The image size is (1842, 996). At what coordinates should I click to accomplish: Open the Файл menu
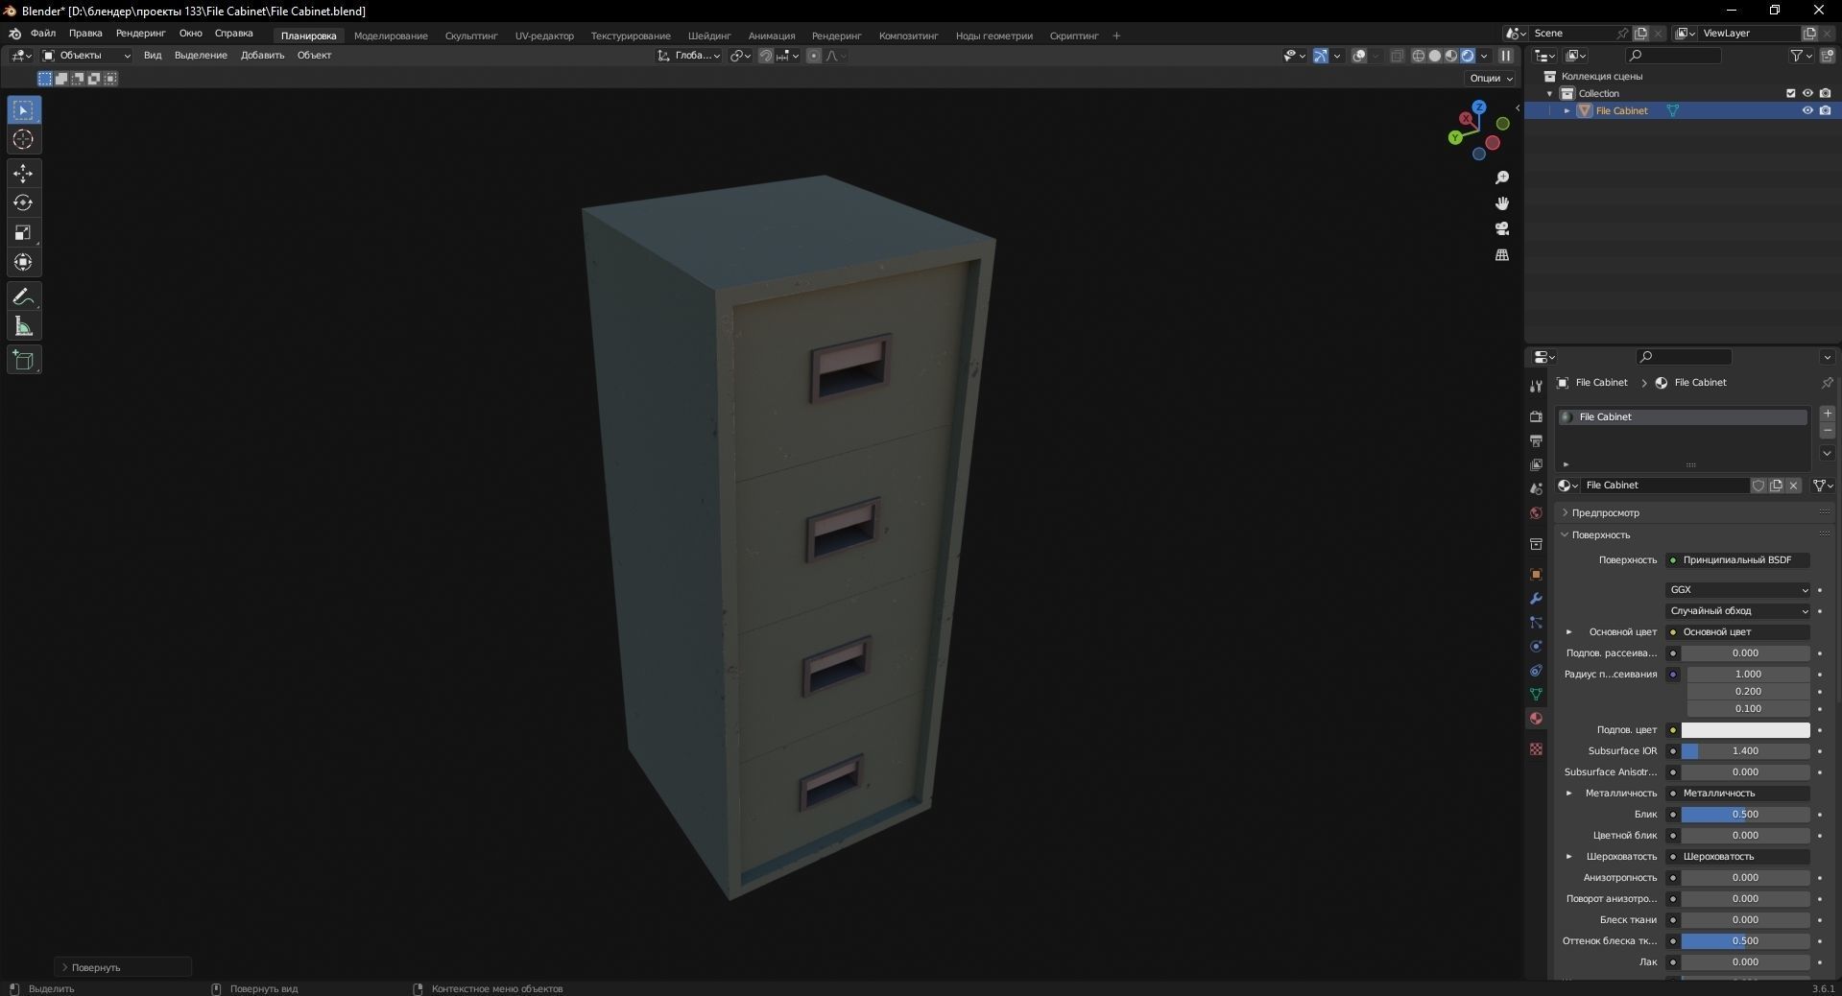coord(43,34)
